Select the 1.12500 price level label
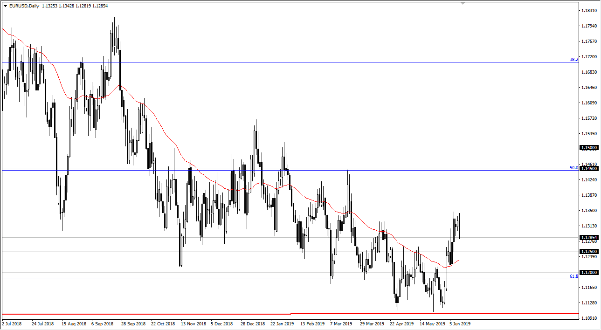 589,252
